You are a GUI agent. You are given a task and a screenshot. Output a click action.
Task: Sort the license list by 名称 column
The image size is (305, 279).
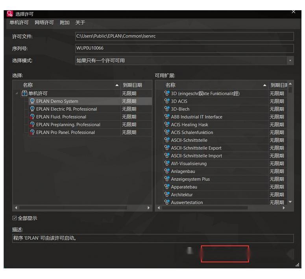pos(67,85)
